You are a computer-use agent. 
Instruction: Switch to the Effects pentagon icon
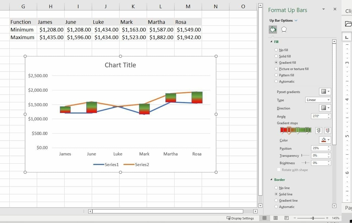coord(283,30)
